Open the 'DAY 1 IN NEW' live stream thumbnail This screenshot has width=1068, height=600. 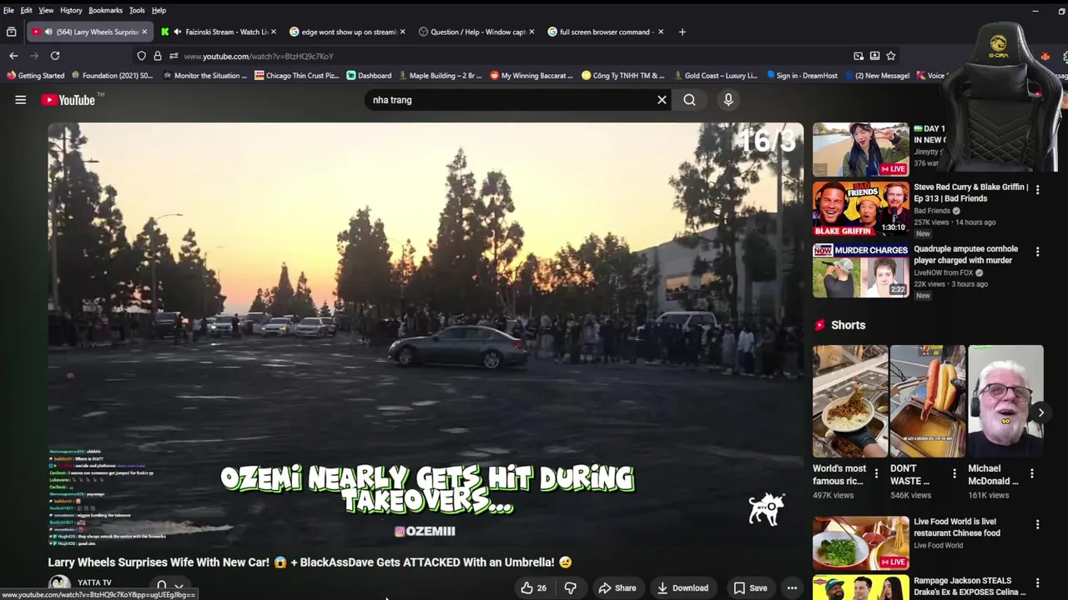click(x=860, y=149)
